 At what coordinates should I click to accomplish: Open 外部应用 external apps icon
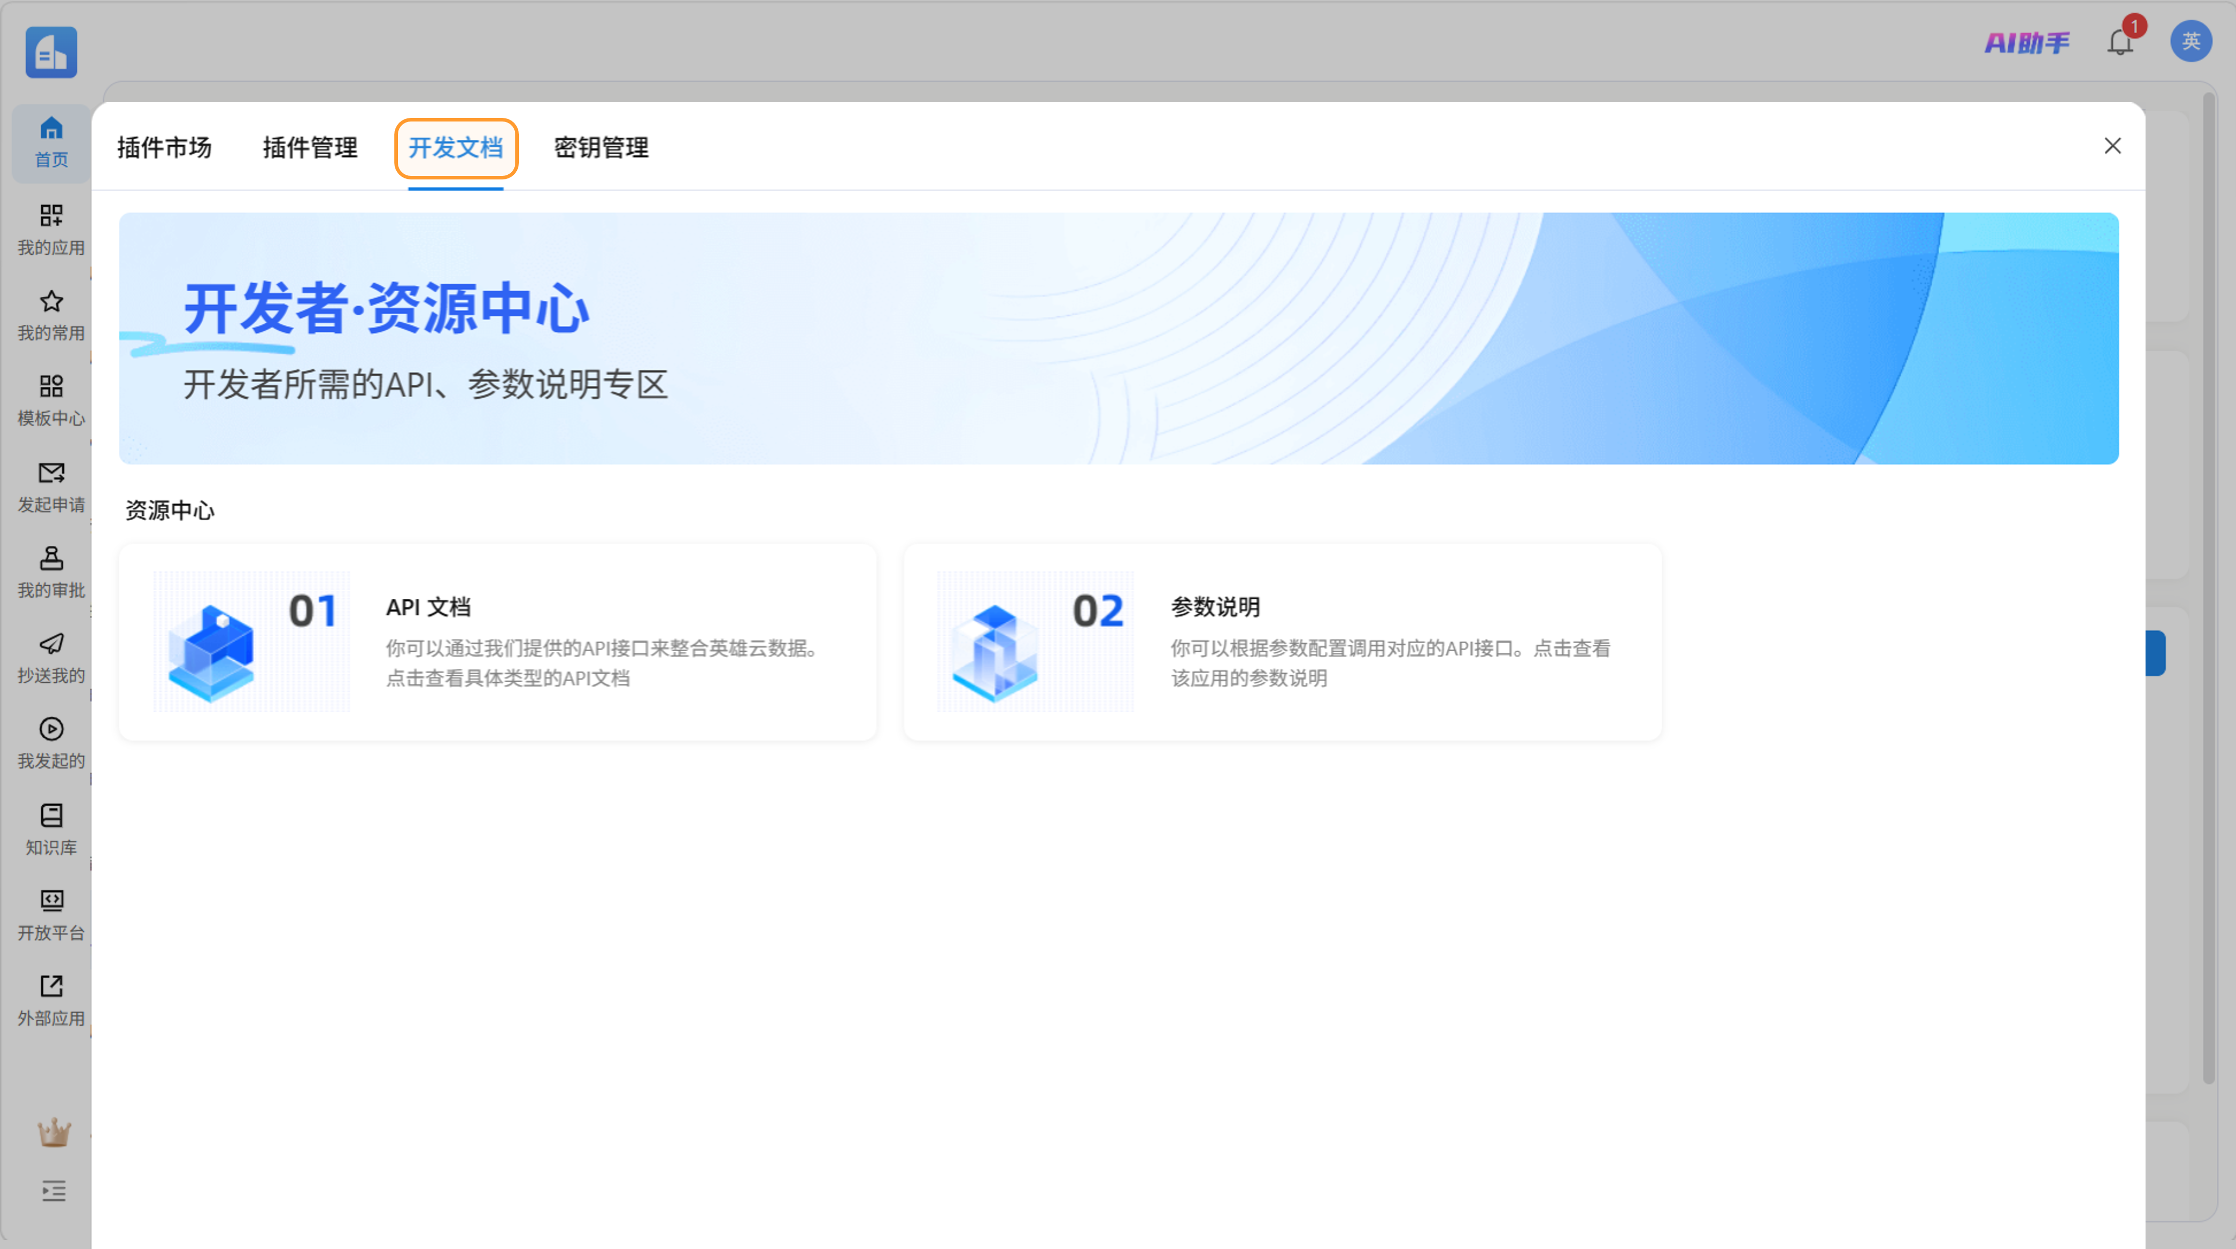click(50, 999)
